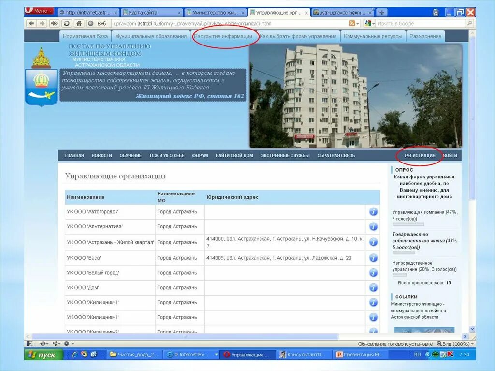495x371 pixels.
Task: Open ЭКСТРЕННЫЕ СЛУЖБЫ menu item
Action: [x=285, y=155]
